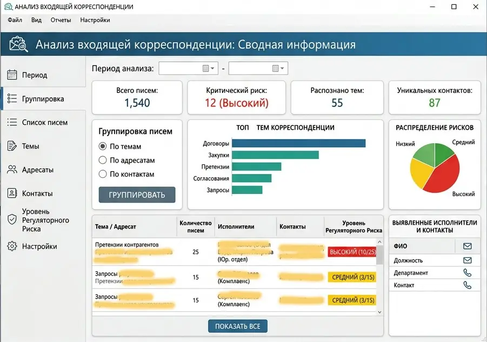
Task: Click the Всего писем value 1,540
Action: click(x=137, y=103)
